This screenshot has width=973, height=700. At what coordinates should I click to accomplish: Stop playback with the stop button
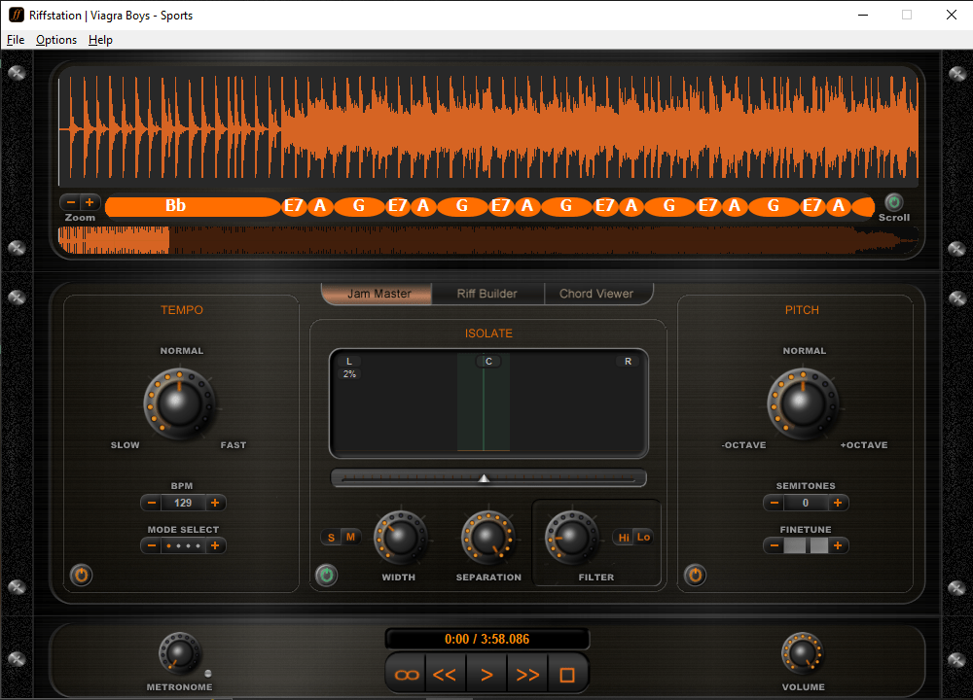[567, 675]
